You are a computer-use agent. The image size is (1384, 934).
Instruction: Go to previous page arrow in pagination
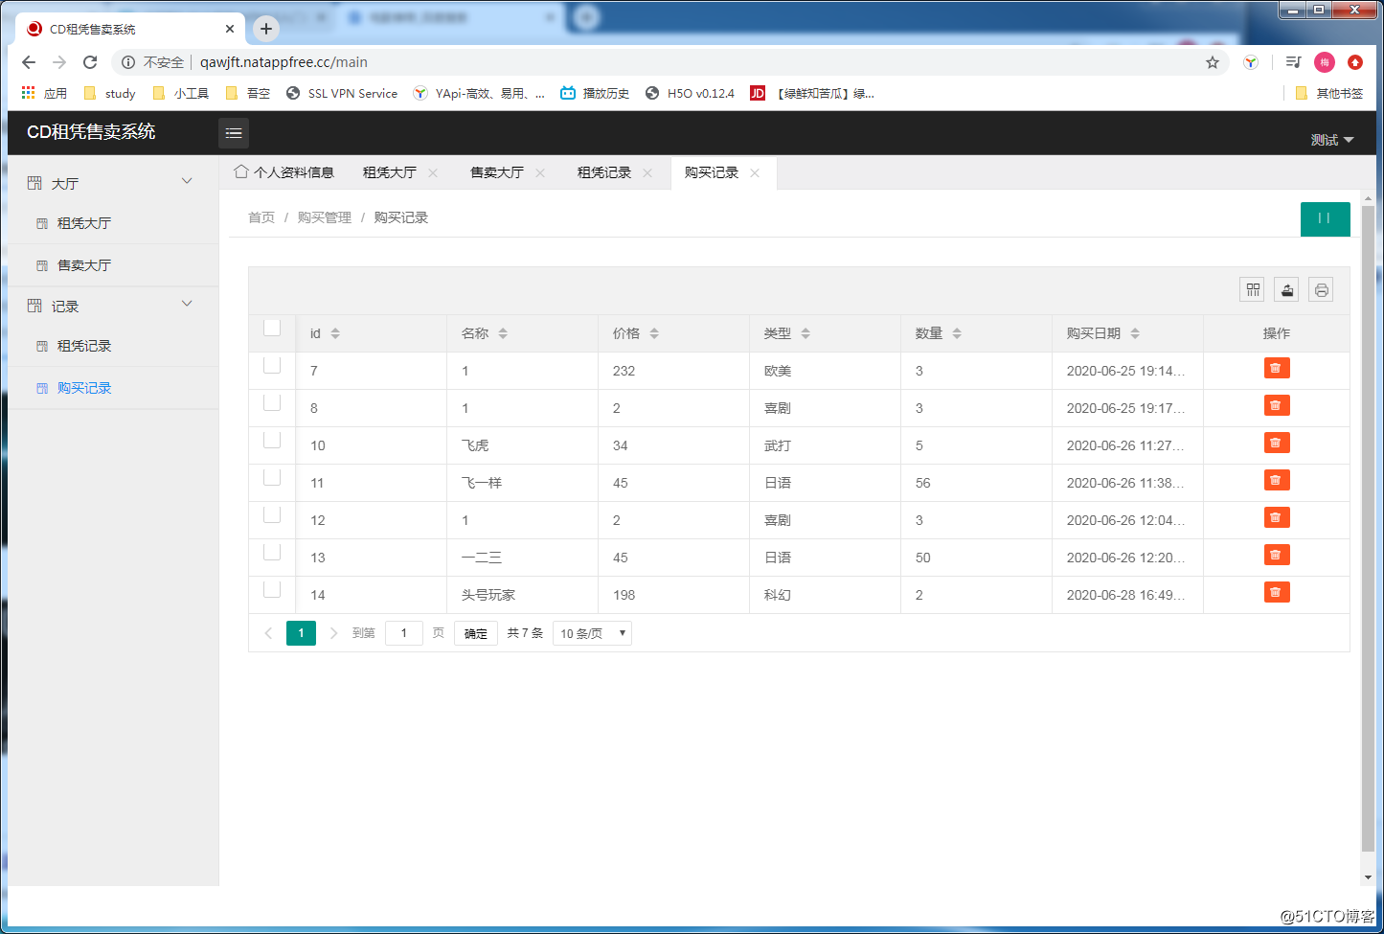pyautogui.click(x=268, y=633)
